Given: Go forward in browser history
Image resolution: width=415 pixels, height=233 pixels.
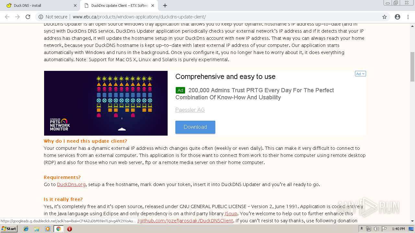Looking at the screenshot, I should [18, 17].
